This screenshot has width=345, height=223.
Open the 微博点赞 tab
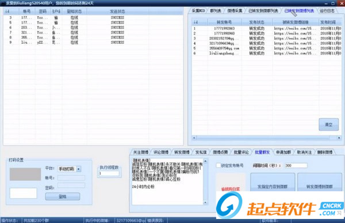pyautogui.click(x=220, y=152)
